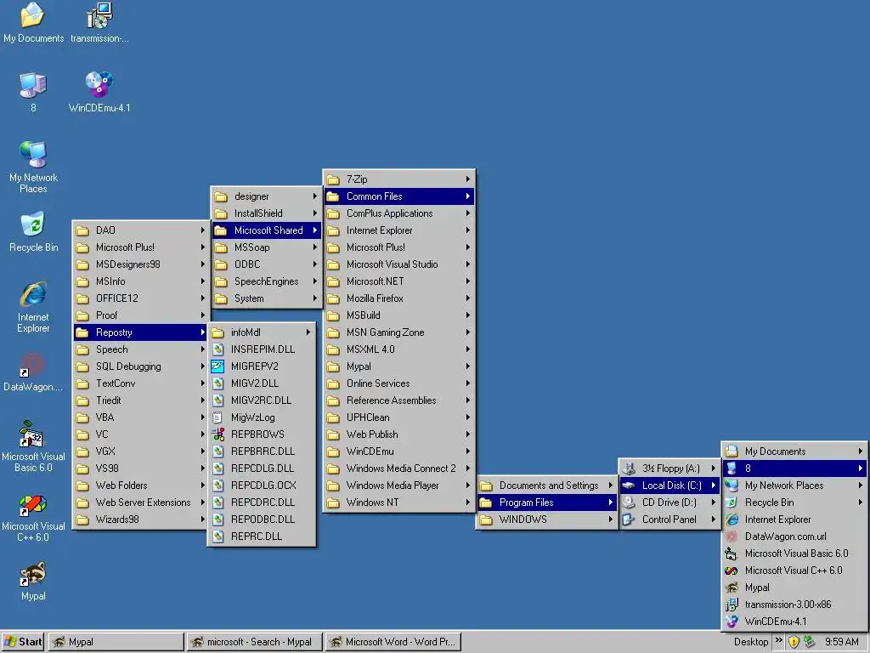The width and height of the screenshot is (870, 653).
Task: Click the Desktop toolbar label
Action: click(751, 642)
